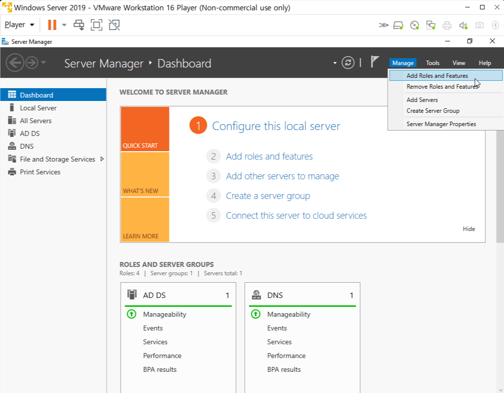This screenshot has width=504, height=393.
Task: Click VMware camera device icon
Action: pyautogui.click(x=479, y=25)
